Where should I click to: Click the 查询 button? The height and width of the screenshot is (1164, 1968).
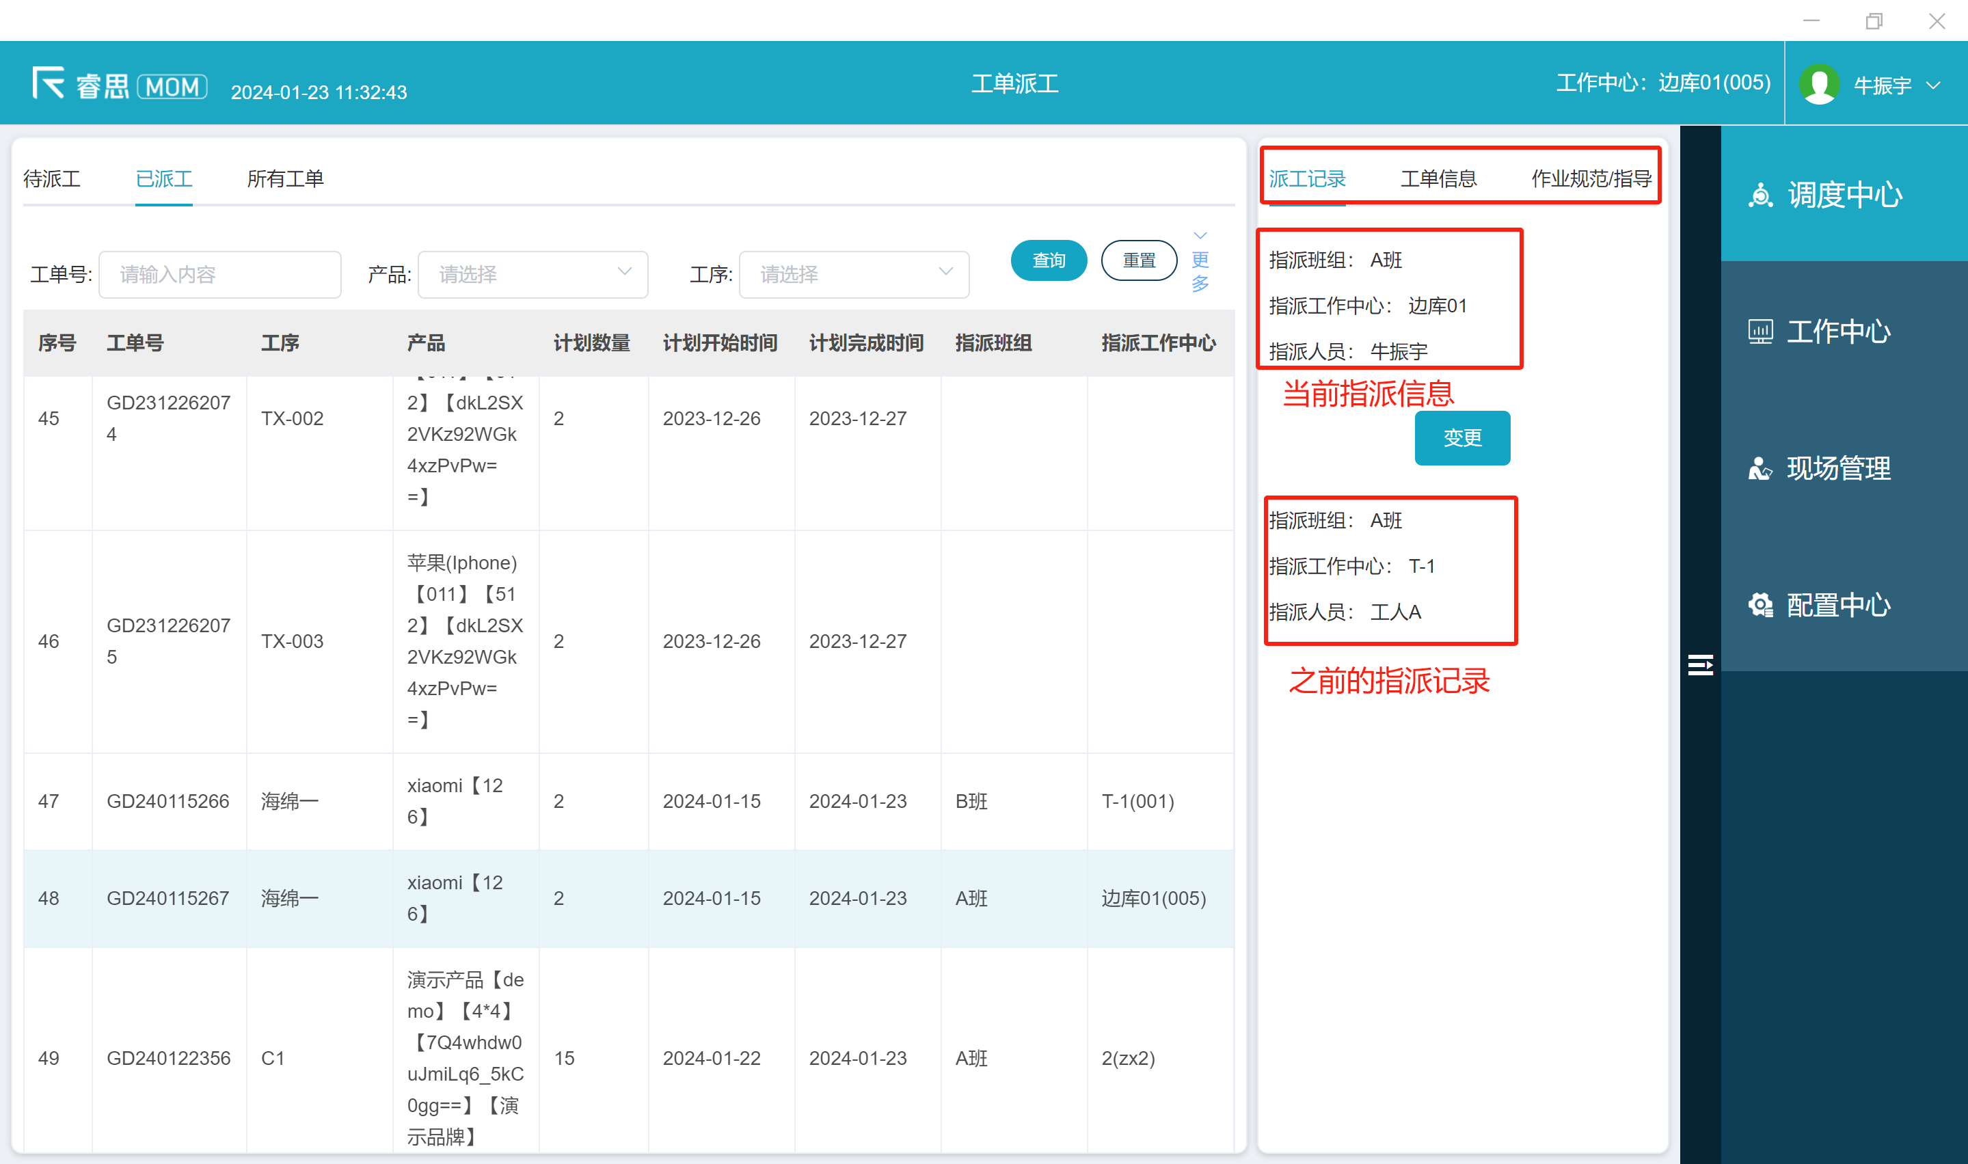click(x=1048, y=260)
